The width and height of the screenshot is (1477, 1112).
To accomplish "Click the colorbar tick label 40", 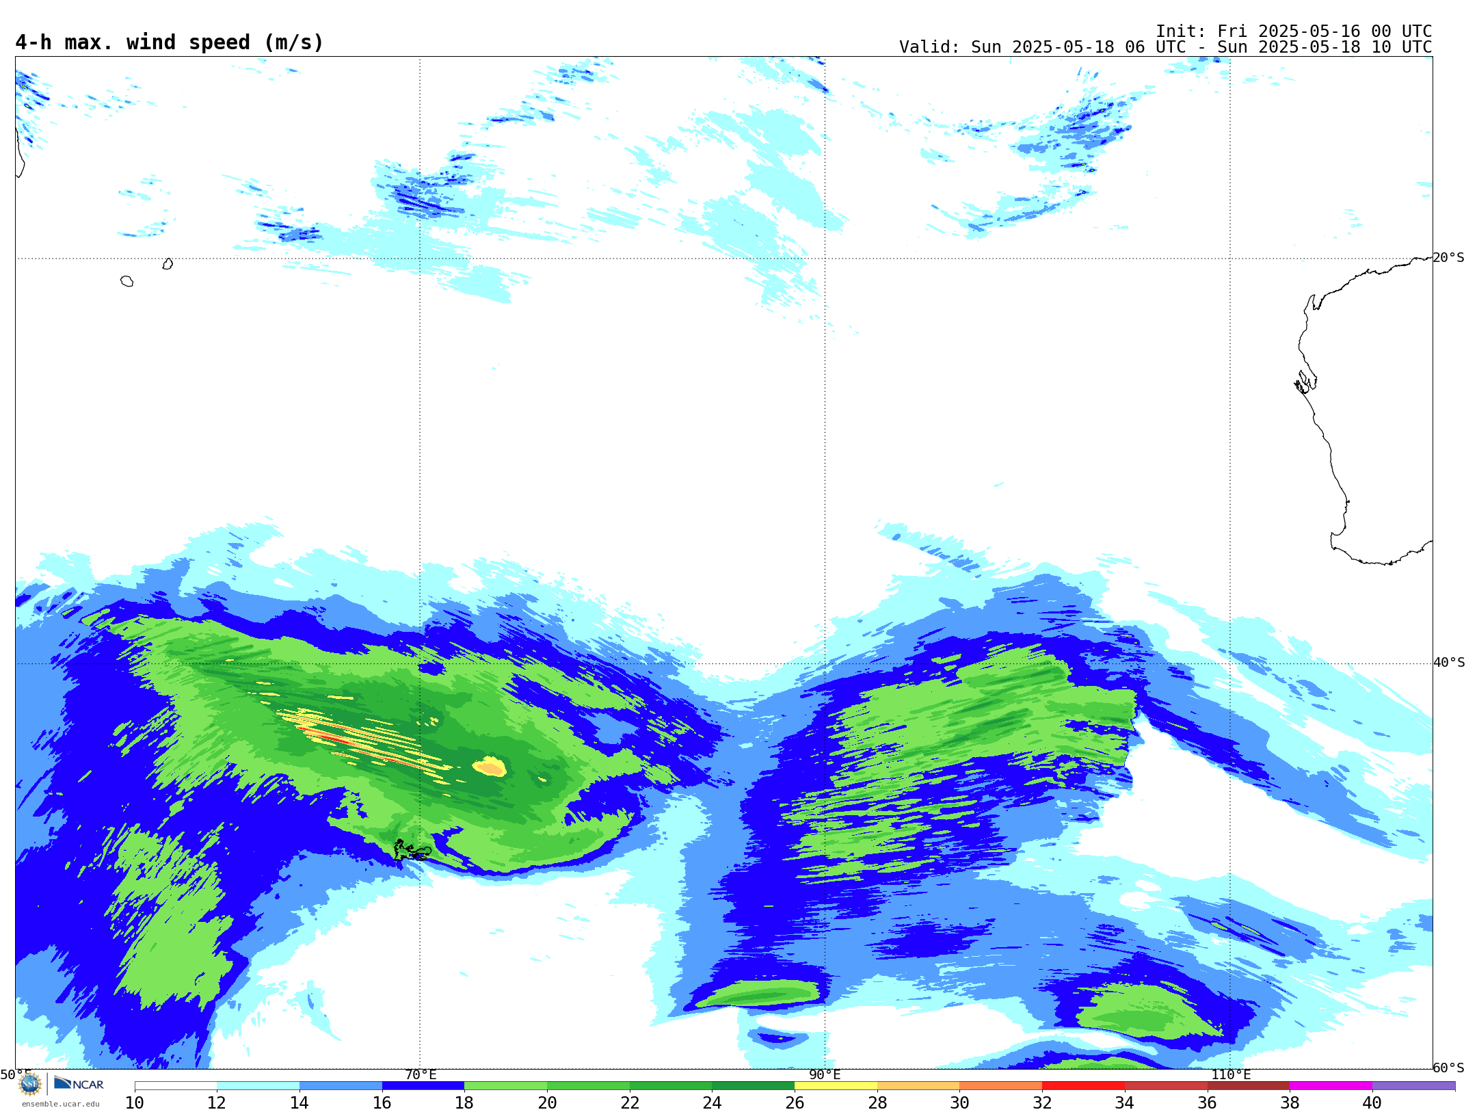I will point(1372,1102).
